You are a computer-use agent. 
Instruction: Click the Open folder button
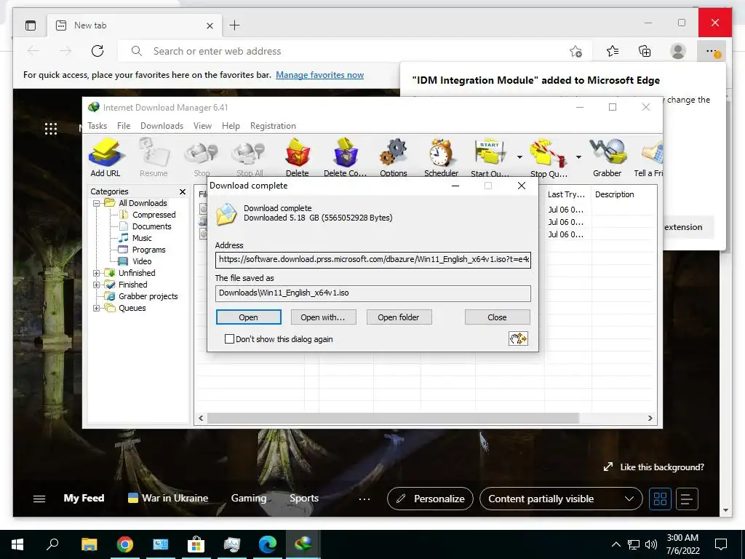399,317
